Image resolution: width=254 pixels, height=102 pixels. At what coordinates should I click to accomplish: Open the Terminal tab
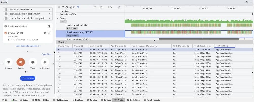pyautogui.click(x=92, y=100)
